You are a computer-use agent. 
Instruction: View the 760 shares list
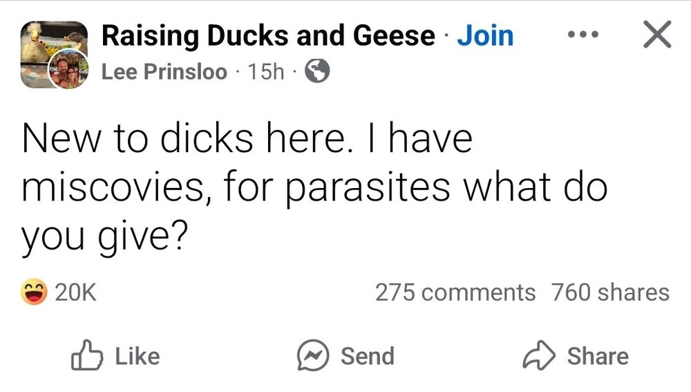click(610, 292)
